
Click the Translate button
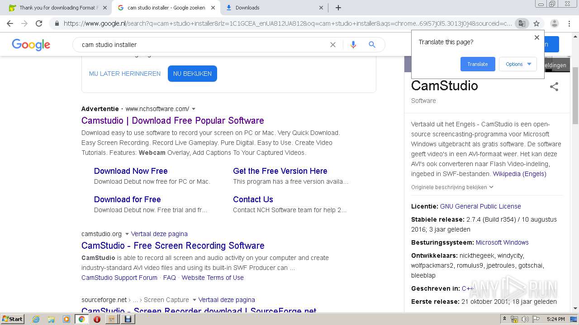coord(478,64)
